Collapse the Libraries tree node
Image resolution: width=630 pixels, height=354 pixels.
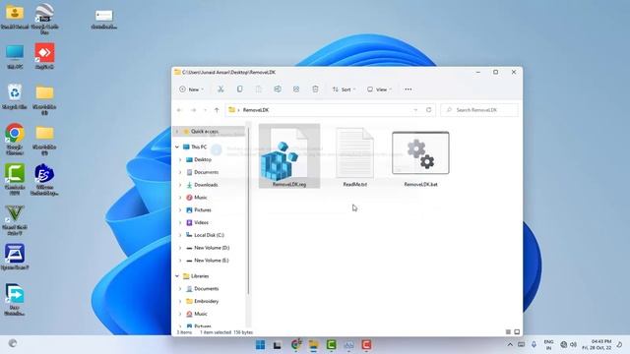coord(177,276)
